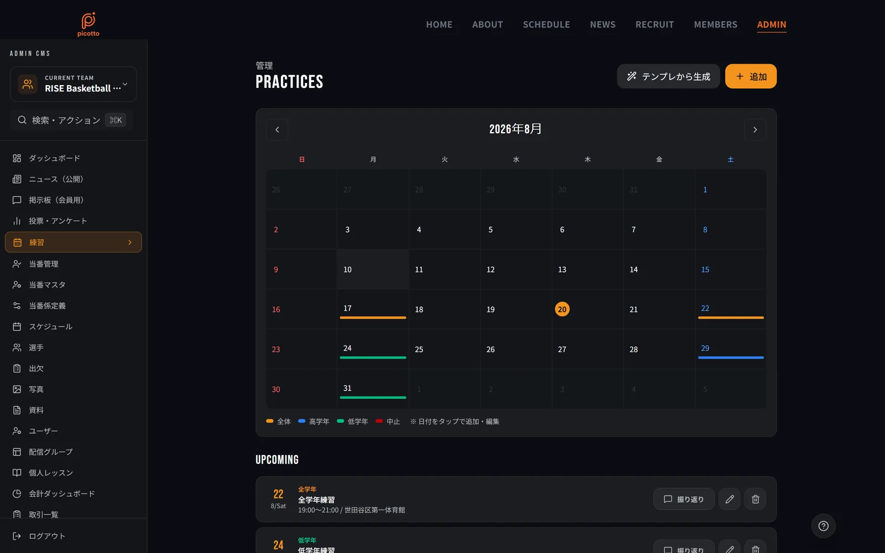
Task: Select the orange practice bar on August 17
Action: 373,317
